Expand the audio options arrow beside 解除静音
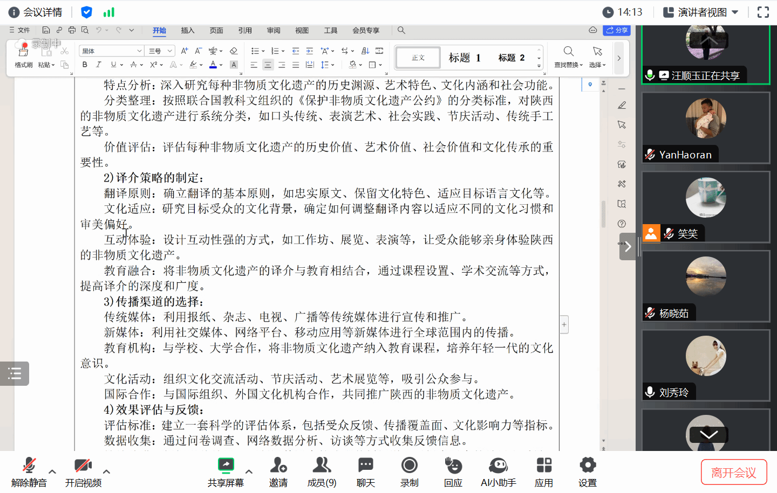 52,471
